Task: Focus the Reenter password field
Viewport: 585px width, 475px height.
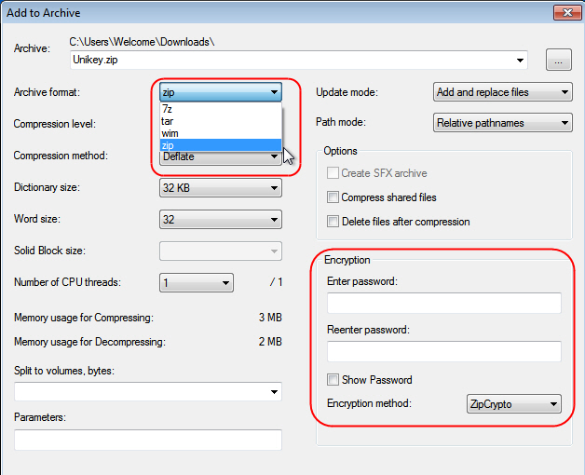Action: 443,351
